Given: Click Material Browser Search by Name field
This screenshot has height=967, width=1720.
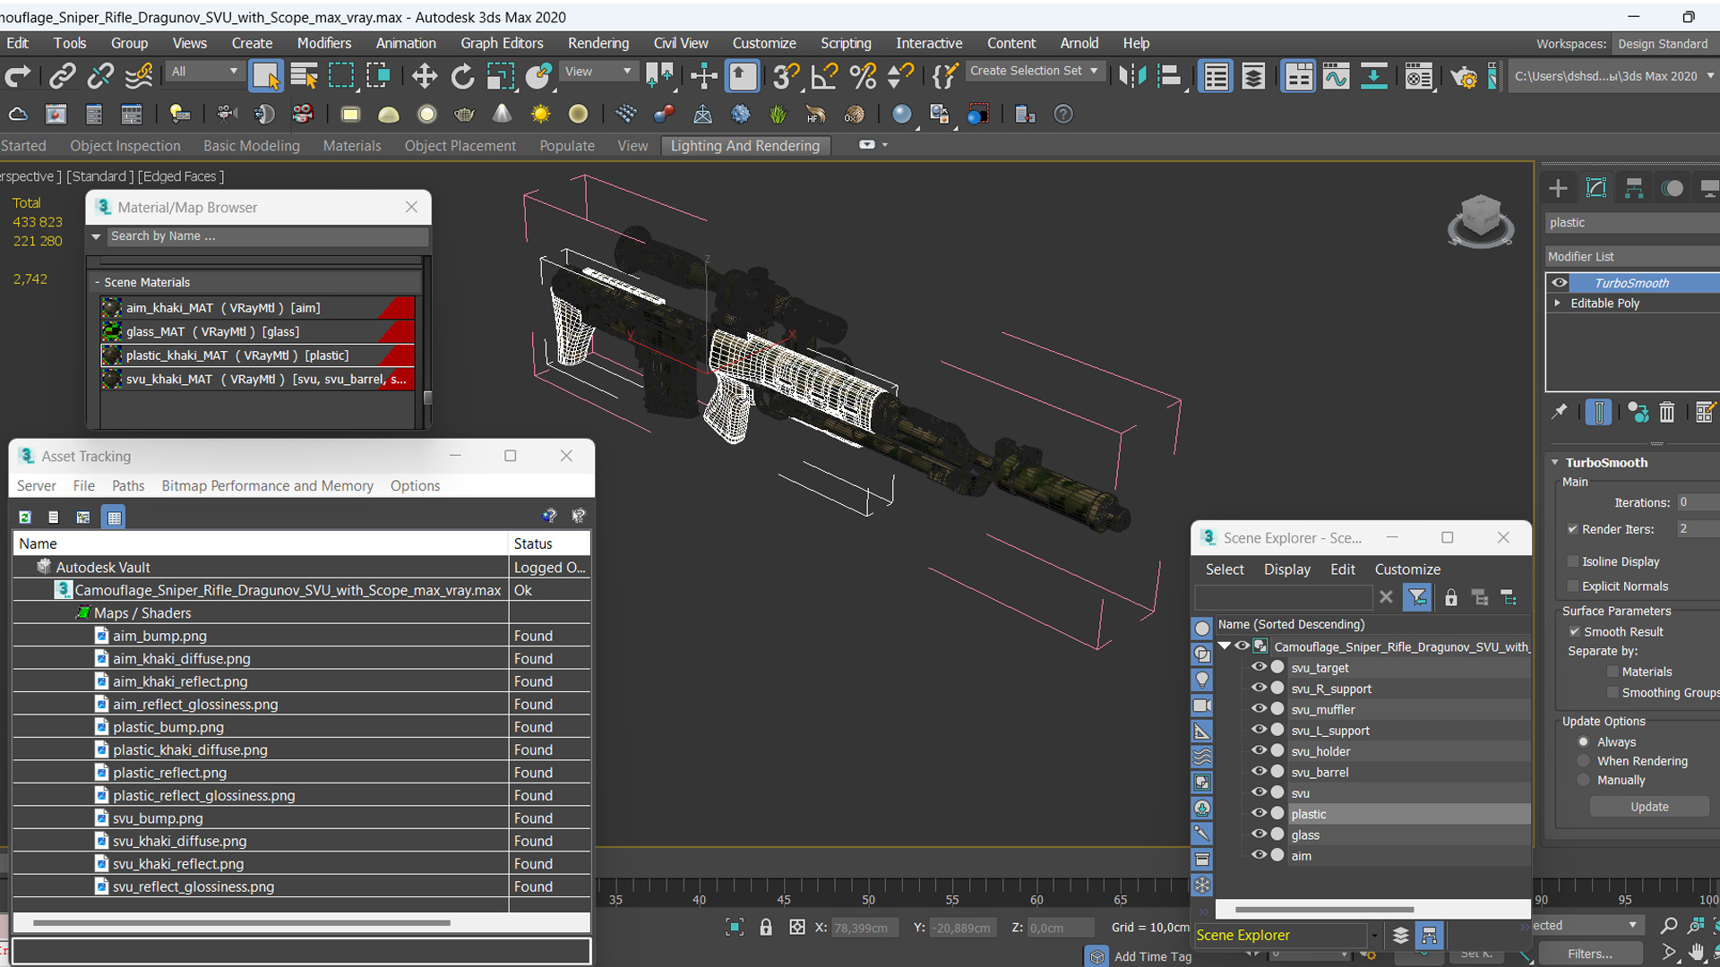Looking at the screenshot, I should click(x=267, y=236).
